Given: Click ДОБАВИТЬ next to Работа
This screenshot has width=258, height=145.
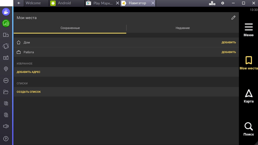Looking at the screenshot, I should click(x=229, y=52).
